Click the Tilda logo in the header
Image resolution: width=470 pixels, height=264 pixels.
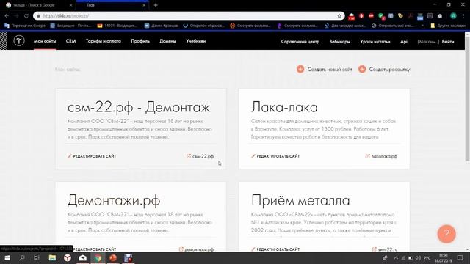(x=19, y=41)
